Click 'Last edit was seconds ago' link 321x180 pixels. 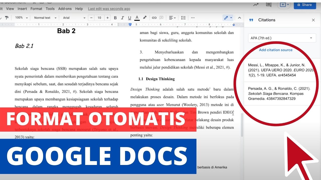pos(109,9)
